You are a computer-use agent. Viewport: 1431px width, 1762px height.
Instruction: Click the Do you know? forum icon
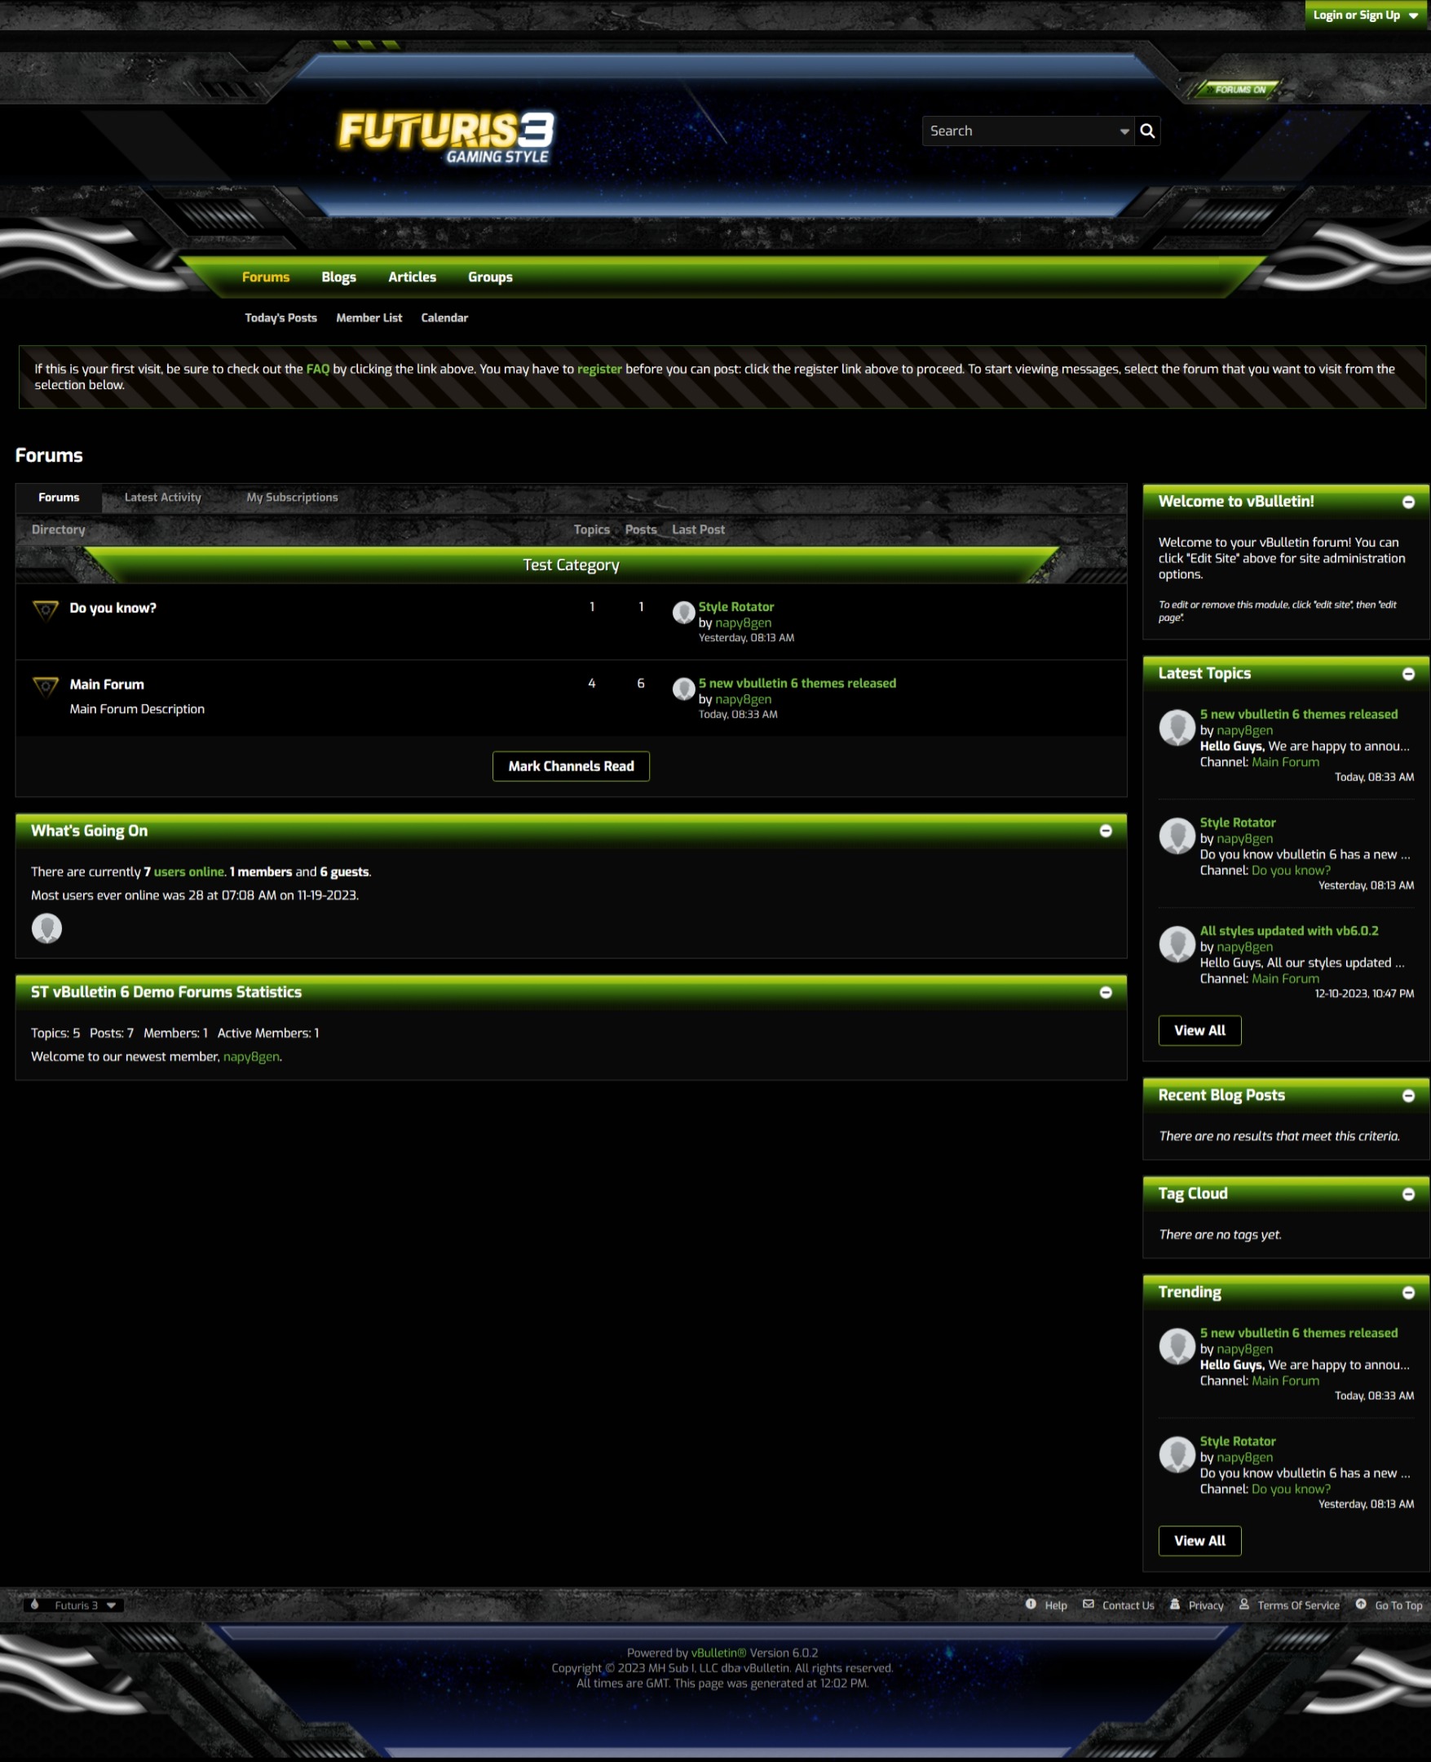point(46,610)
